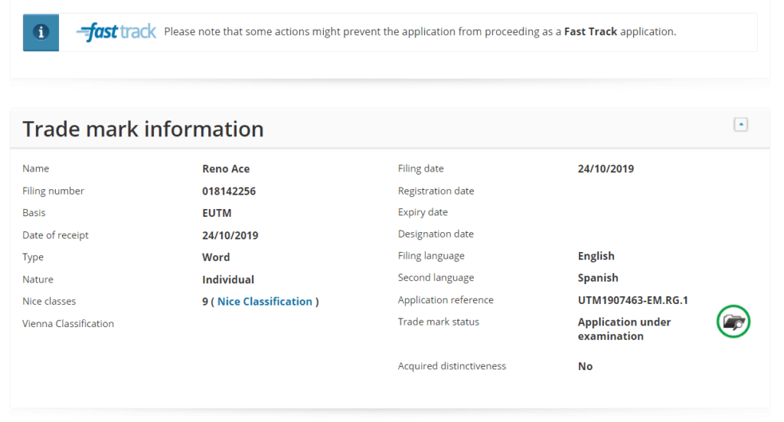Click the Application reference label
This screenshot has height=422, width=784.
pos(446,300)
